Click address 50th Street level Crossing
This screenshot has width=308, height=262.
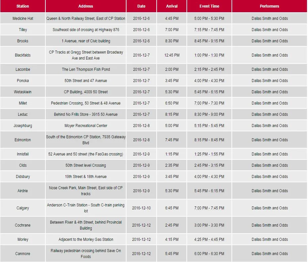click(86, 165)
